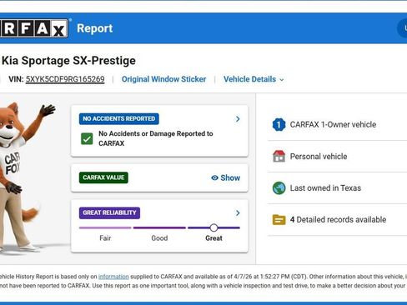Click the eye icon beside Show
Screen dimensions: 407x305
point(214,177)
